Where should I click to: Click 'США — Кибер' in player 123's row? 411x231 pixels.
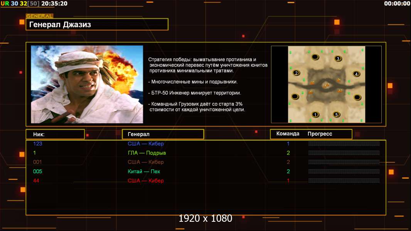click(x=145, y=144)
